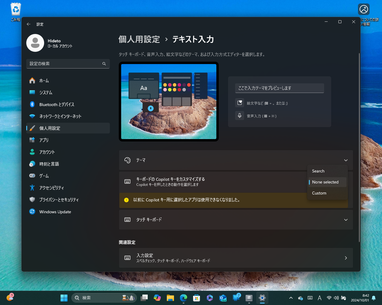Click the Hideto account avatar
The image size is (382, 305).
35,43
